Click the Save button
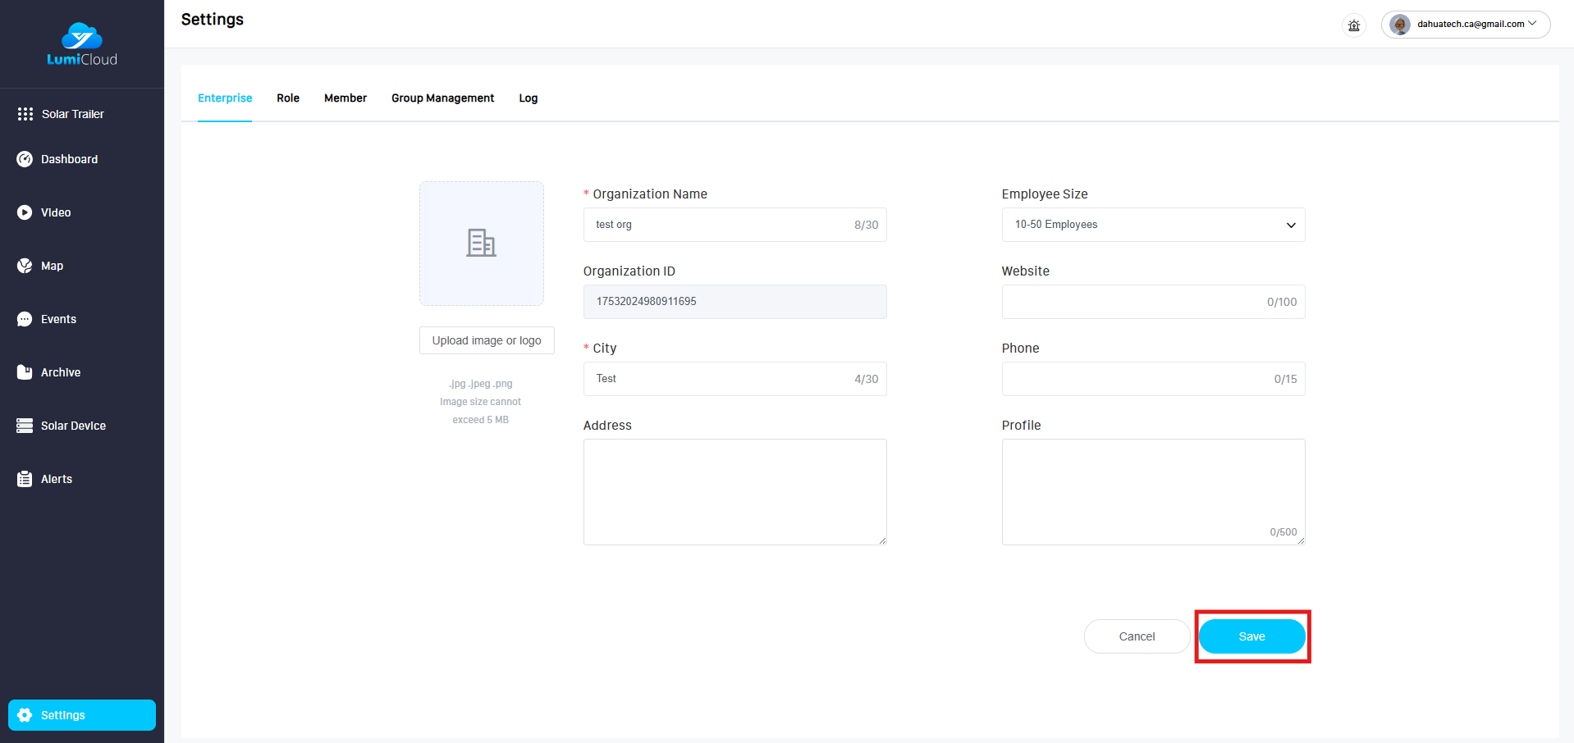Viewport: 1574px width, 743px height. coord(1251,636)
